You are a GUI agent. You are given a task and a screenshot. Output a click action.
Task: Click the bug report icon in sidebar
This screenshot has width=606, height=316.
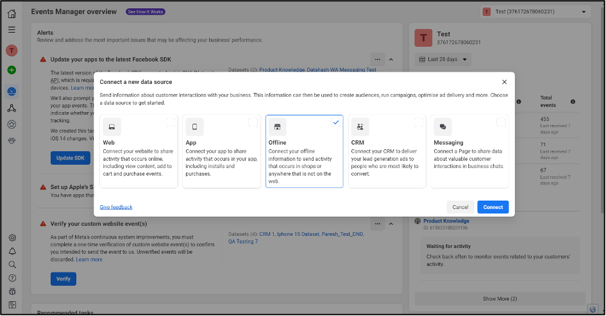coord(12,292)
